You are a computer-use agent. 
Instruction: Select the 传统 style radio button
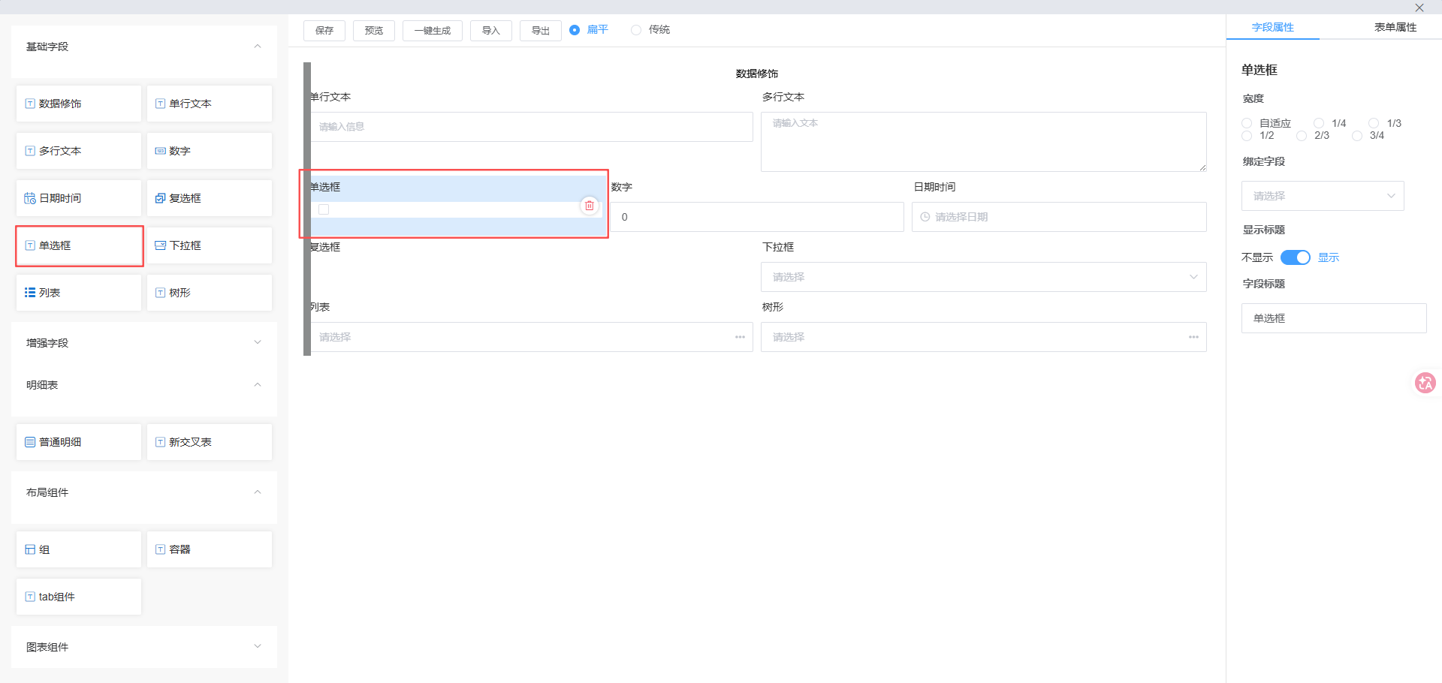(x=636, y=30)
